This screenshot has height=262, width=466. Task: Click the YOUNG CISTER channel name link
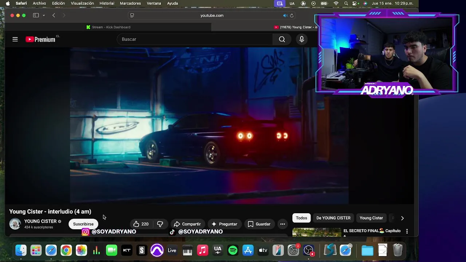click(40, 221)
